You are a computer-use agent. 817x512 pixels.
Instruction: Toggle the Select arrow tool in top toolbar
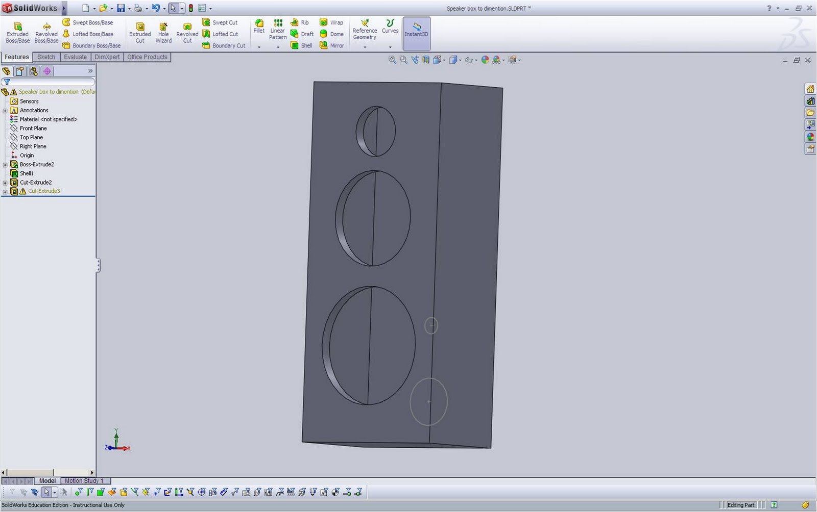pyautogui.click(x=173, y=8)
